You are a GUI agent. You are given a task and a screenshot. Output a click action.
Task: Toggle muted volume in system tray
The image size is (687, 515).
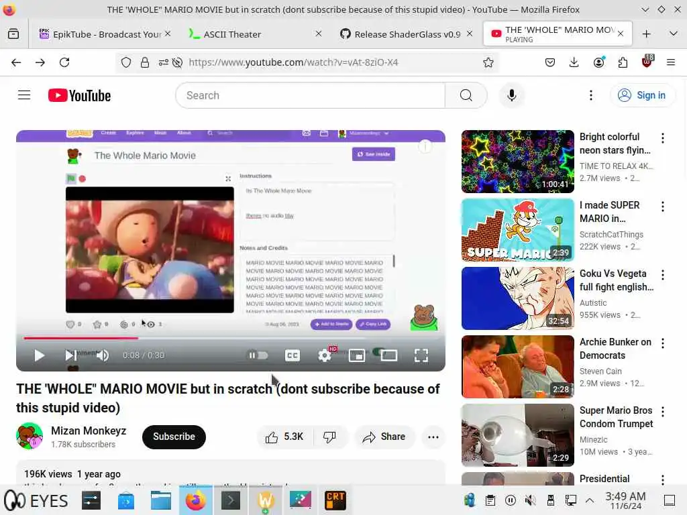530,500
